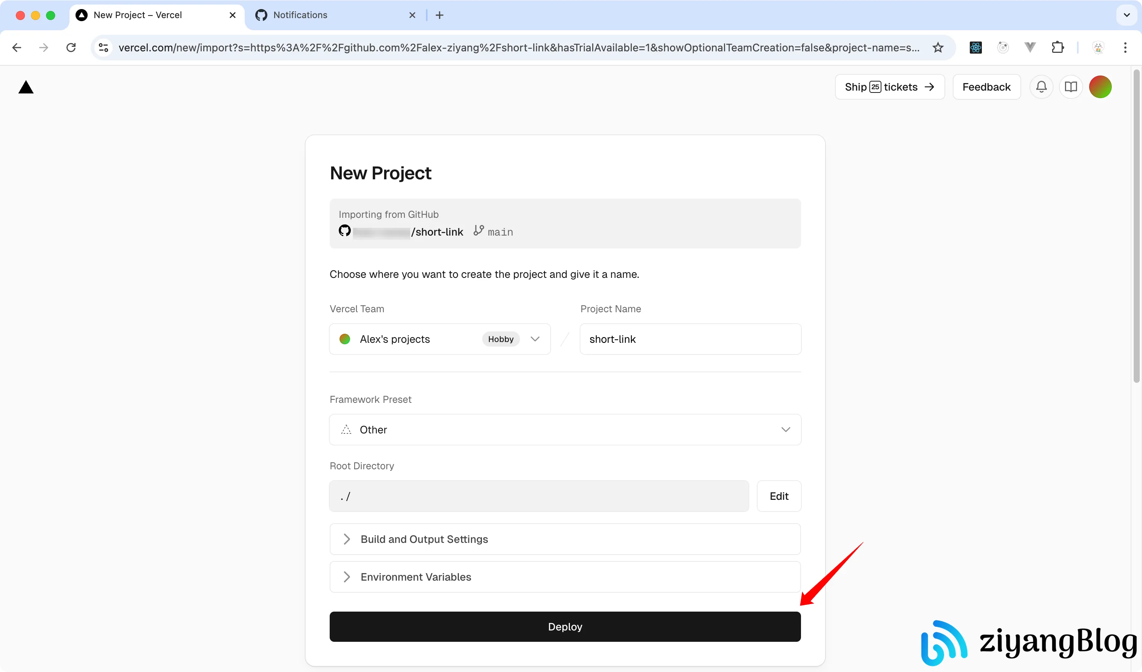The width and height of the screenshot is (1142, 672).
Task: Select the New Project – Vercel tab
Action: [x=156, y=15]
